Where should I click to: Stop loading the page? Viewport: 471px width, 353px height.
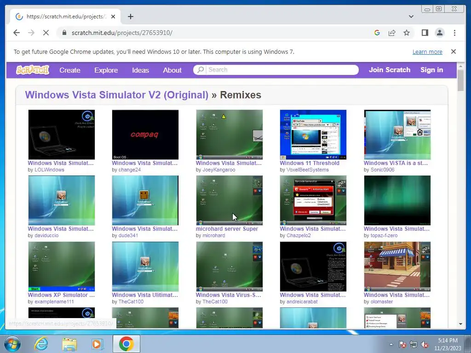click(46, 33)
